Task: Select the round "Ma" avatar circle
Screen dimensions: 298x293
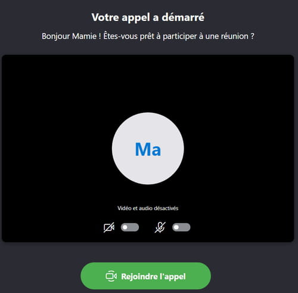Action: point(148,149)
